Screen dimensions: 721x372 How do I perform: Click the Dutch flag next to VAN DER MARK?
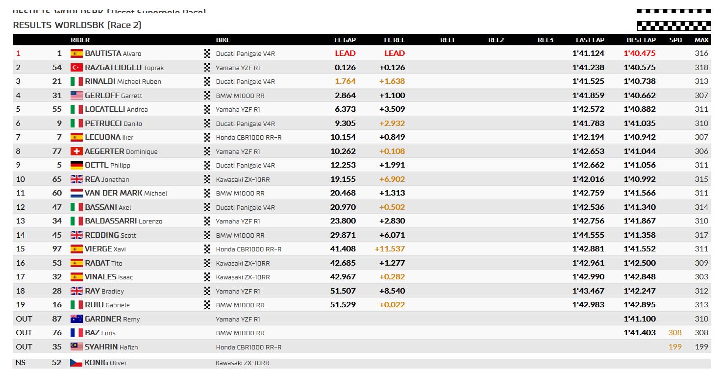click(x=76, y=193)
